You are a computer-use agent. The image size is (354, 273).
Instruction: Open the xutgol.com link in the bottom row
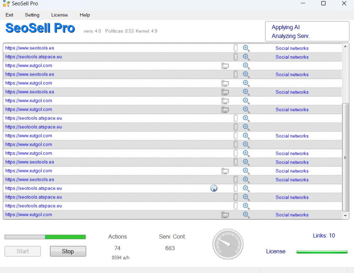(x=28, y=214)
